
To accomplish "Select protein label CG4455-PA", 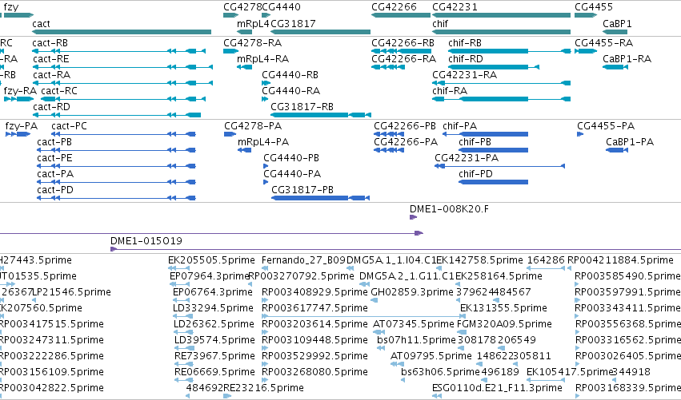I will 606,126.
